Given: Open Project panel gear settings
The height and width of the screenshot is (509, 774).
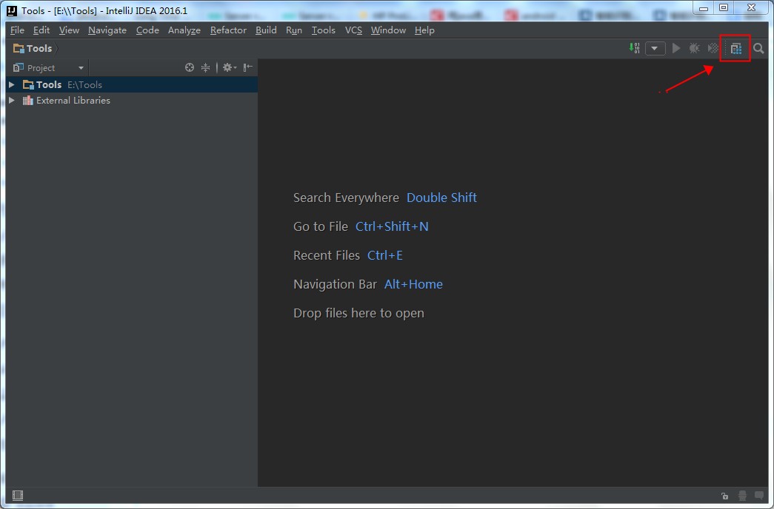Looking at the screenshot, I should pyautogui.click(x=229, y=67).
